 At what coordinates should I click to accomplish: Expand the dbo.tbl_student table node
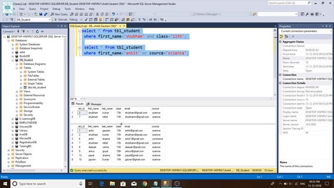[x=21, y=88]
